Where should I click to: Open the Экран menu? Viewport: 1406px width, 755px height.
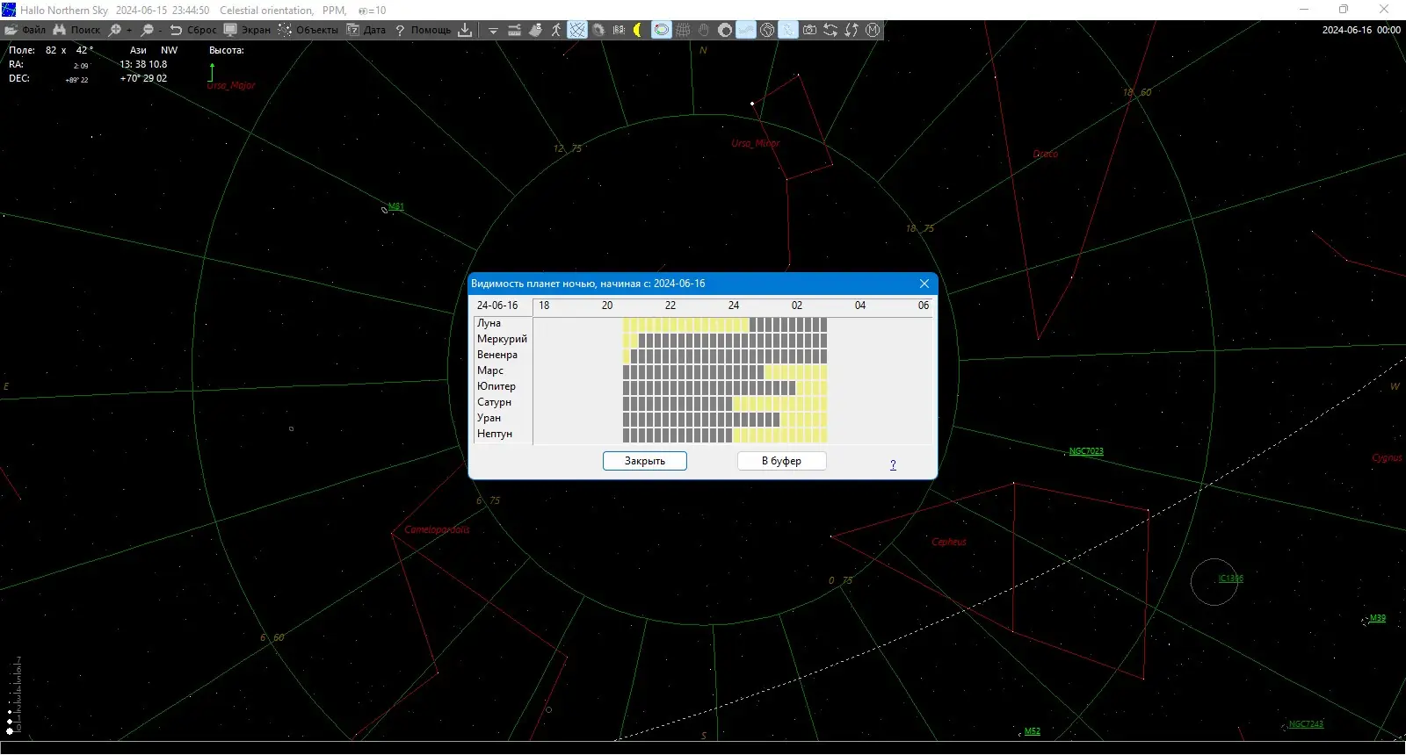tap(248, 30)
